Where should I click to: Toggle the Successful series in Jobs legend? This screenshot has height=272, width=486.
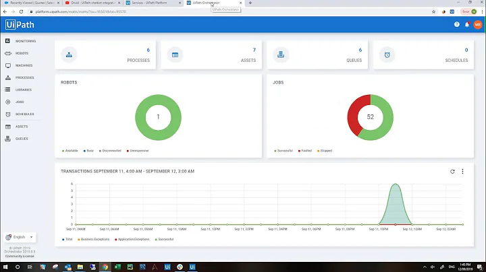point(283,151)
